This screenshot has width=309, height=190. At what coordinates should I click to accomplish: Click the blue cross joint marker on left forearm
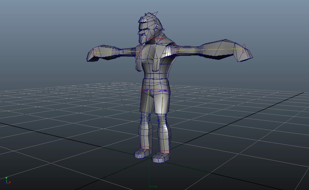click(123, 52)
